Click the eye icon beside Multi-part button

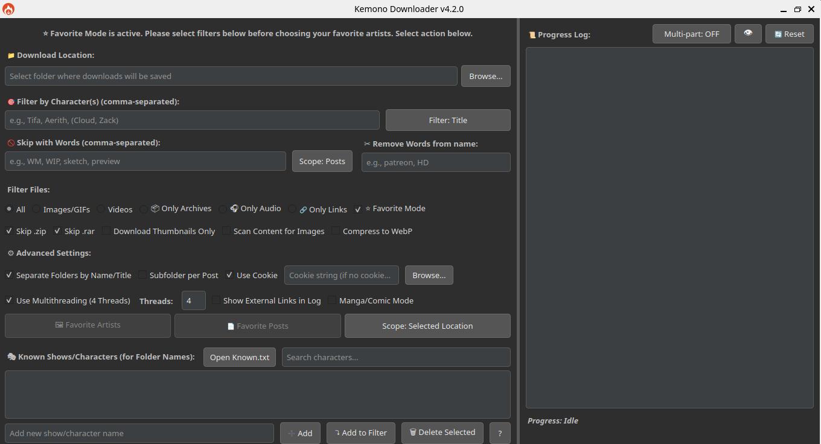tap(748, 34)
